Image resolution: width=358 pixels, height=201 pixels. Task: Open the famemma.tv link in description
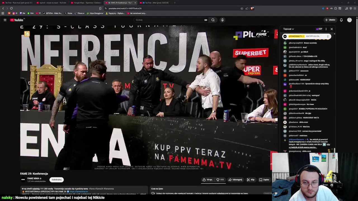(x=79, y=192)
